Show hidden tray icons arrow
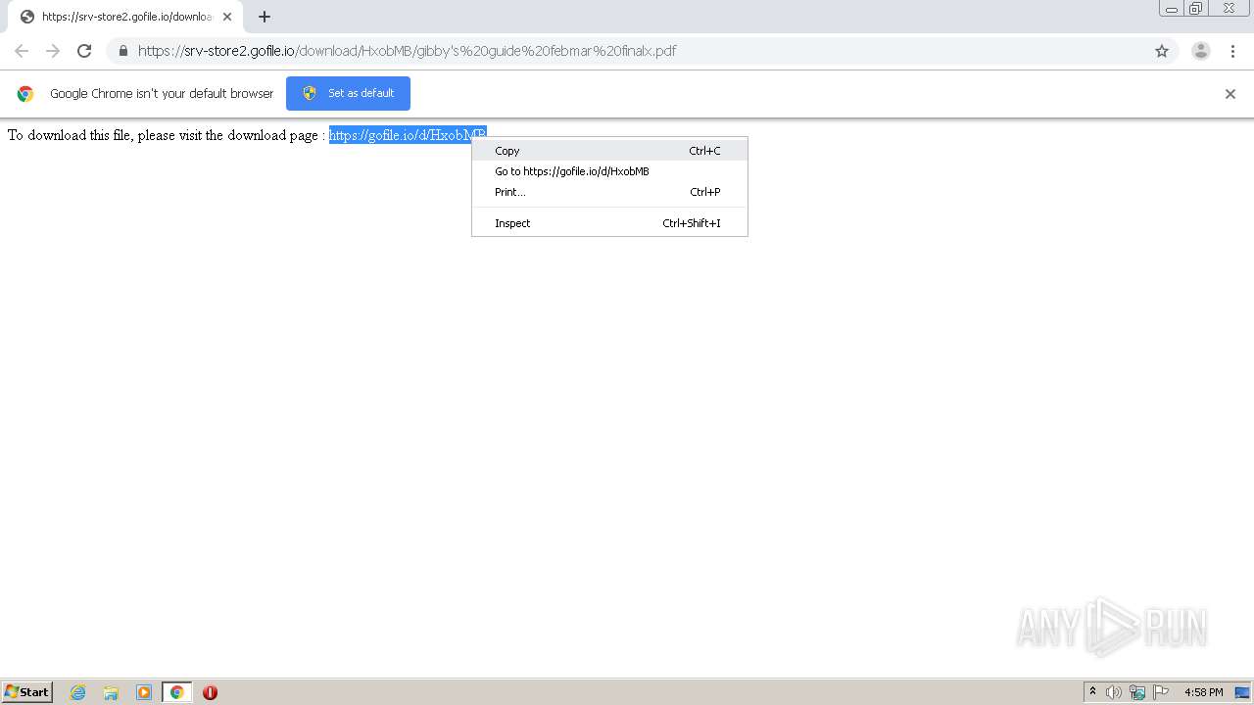This screenshot has height=705, width=1254. tap(1093, 692)
